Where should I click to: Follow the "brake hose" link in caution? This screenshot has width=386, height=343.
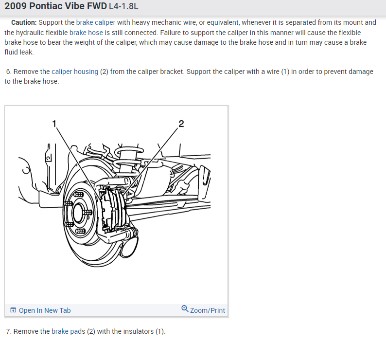[86, 33]
